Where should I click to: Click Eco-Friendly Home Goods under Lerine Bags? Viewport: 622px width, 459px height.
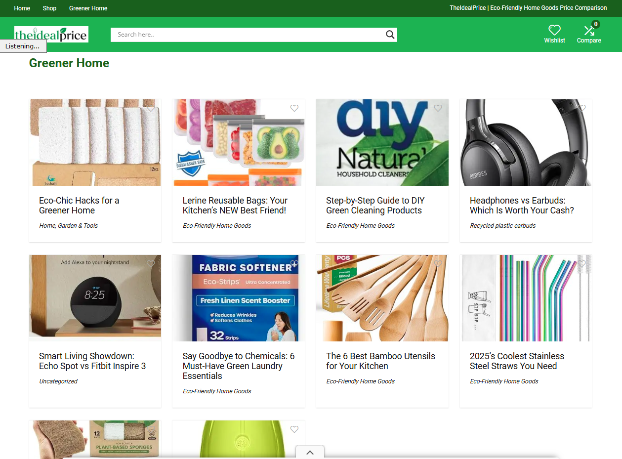217,226
